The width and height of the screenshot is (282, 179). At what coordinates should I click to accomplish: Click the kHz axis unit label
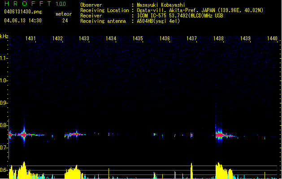click(x=4, y=36)
